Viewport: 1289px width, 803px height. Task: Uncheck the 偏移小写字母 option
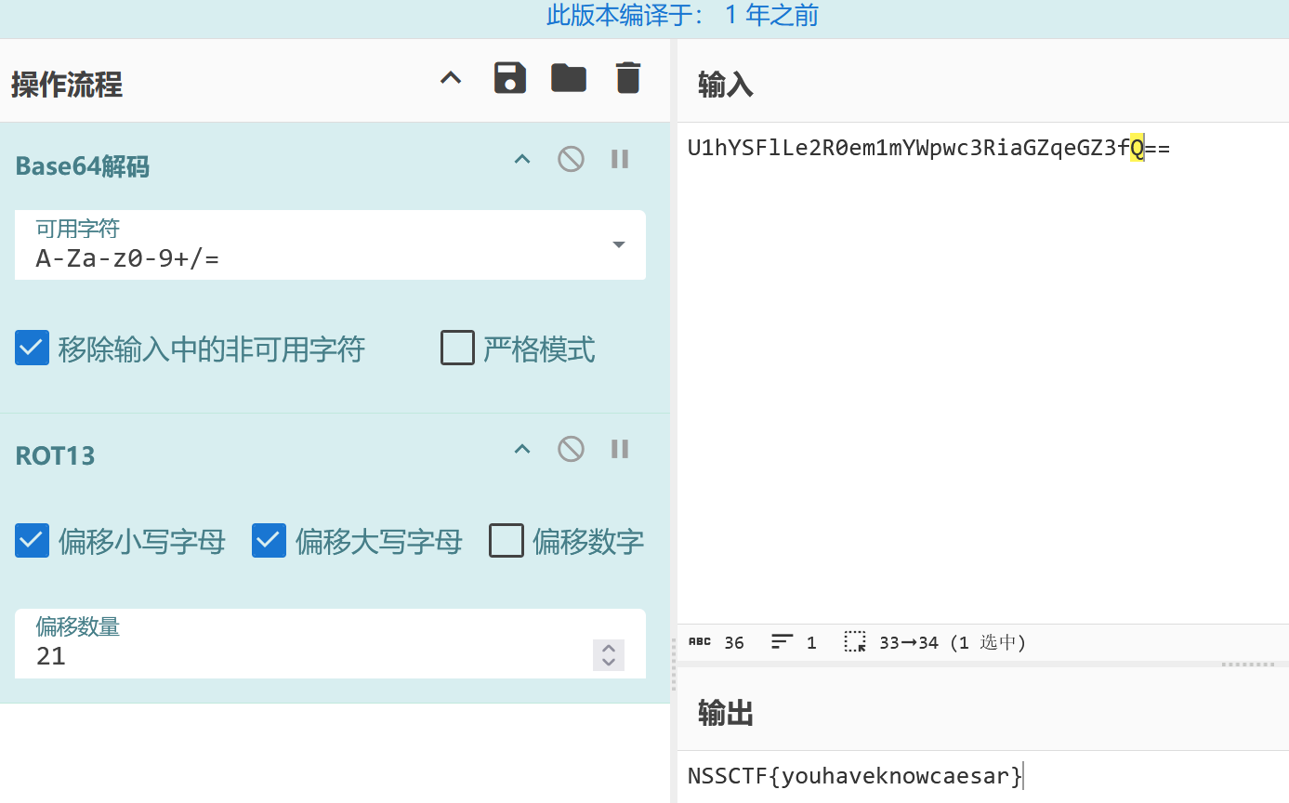pyautogui.click(x=32, y=540)
